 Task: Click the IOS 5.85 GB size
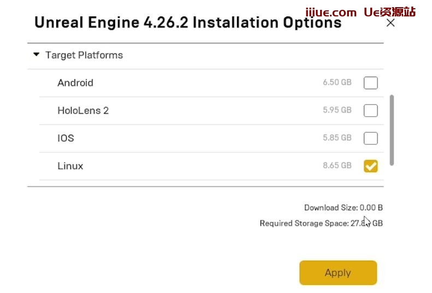click(337, 138)
